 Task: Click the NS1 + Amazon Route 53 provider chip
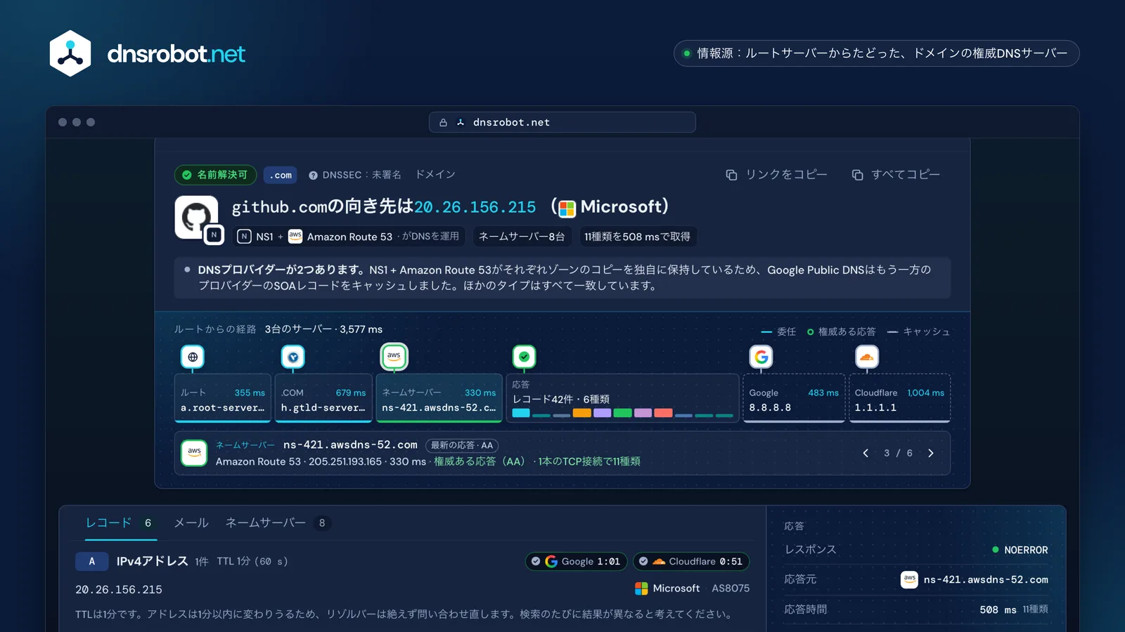pos(349,237)
